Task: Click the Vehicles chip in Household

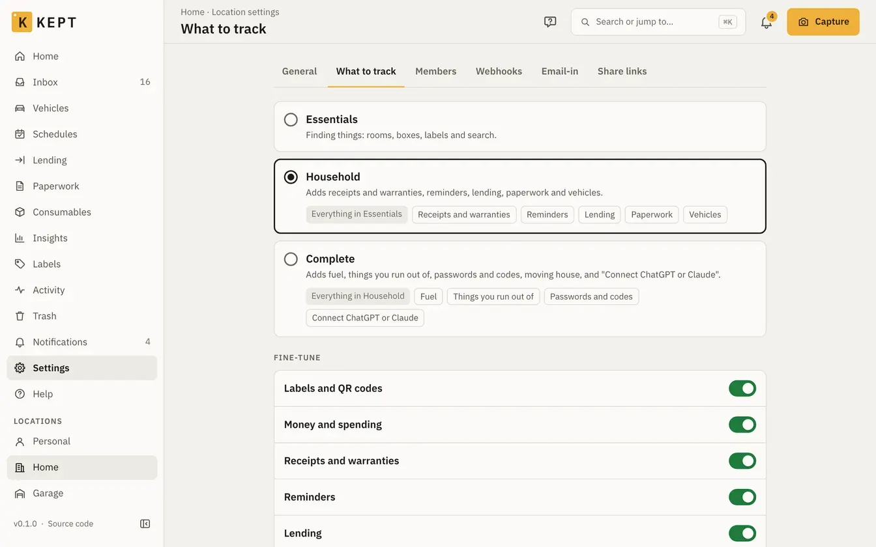Action: [705, 215]
